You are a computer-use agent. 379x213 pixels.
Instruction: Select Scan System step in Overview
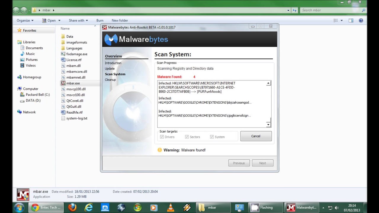115,74
